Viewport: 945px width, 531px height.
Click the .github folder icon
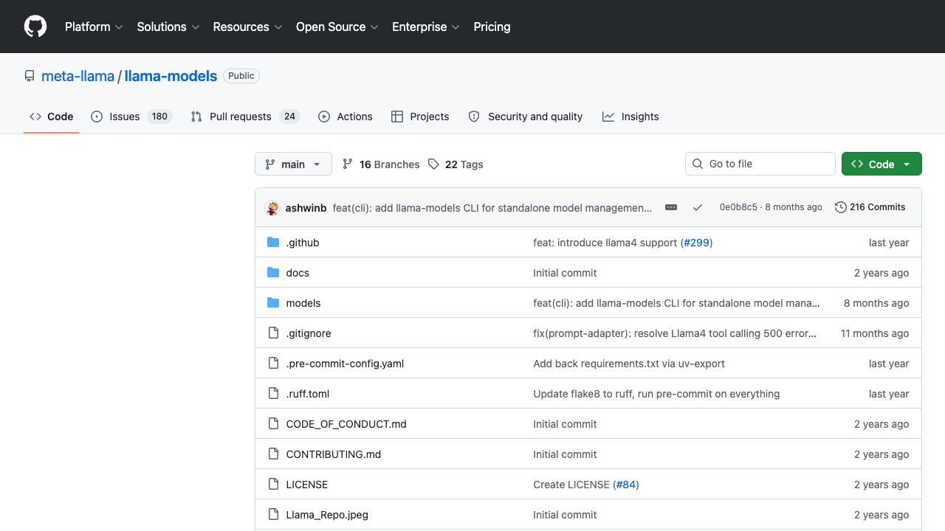pos(273,243)
